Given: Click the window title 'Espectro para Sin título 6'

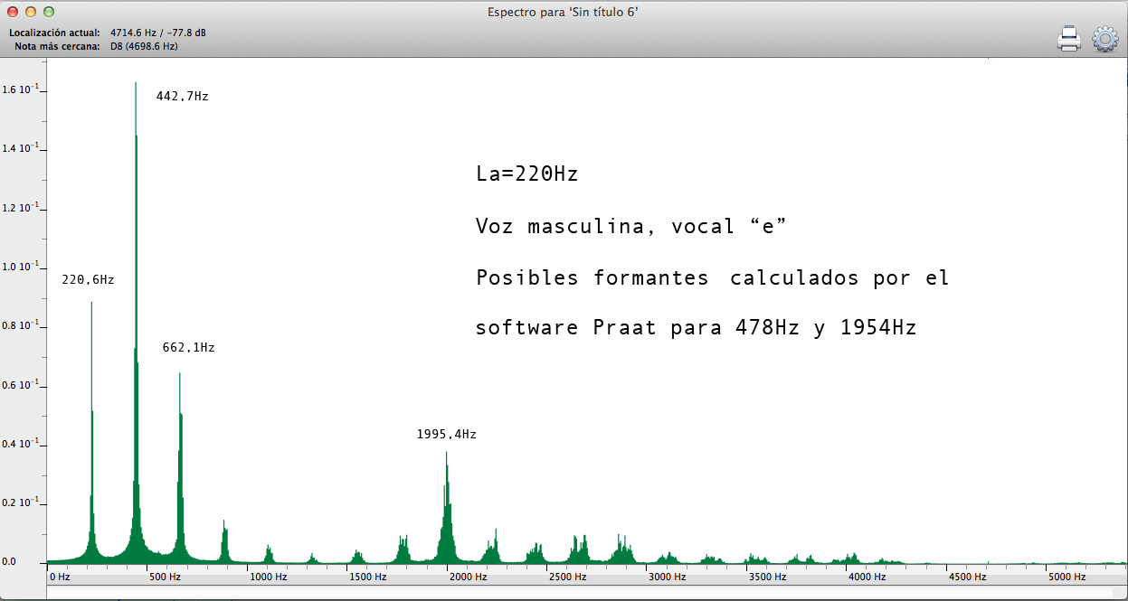Looking at the screenshot, I should tap(564, 12).
